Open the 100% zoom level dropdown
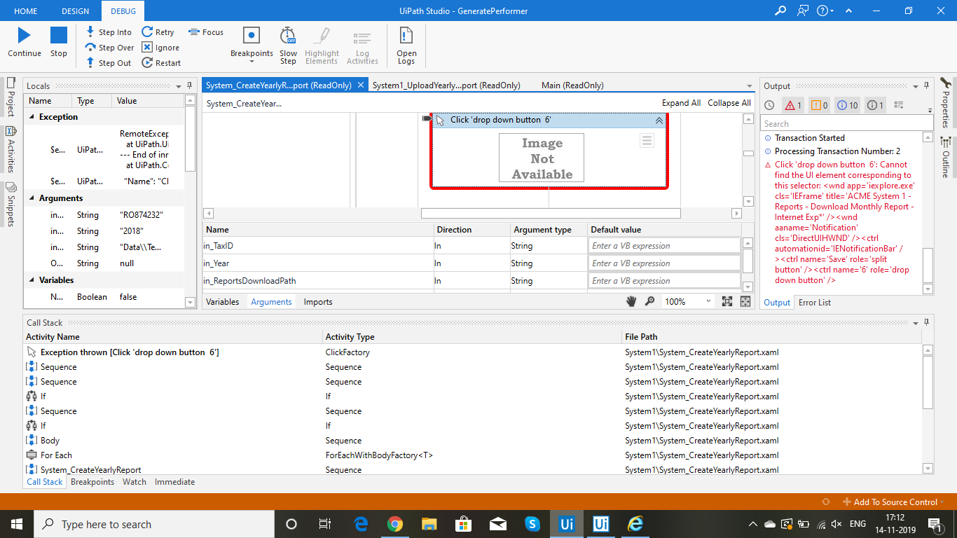The width and height of the screenshot is (957, 538). point(688,301)
